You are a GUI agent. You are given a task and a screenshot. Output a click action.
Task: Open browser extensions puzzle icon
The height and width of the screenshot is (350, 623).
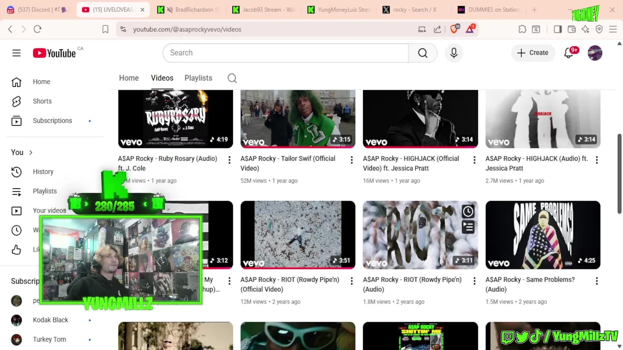point(522,29)
